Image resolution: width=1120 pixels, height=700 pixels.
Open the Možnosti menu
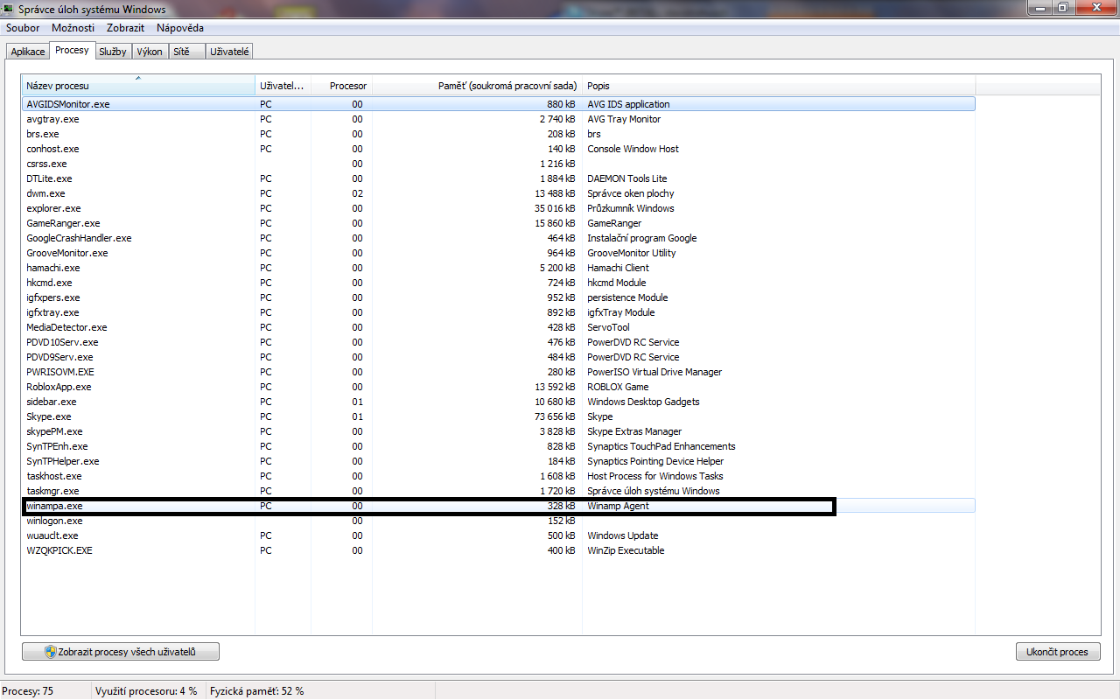(73, 28)
